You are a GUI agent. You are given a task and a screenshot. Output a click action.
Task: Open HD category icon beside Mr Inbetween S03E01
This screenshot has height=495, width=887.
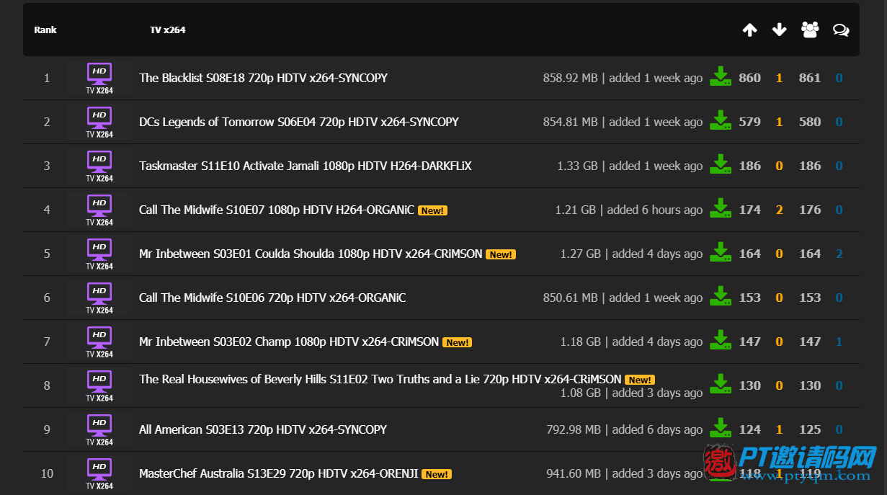tap(99, 254)
